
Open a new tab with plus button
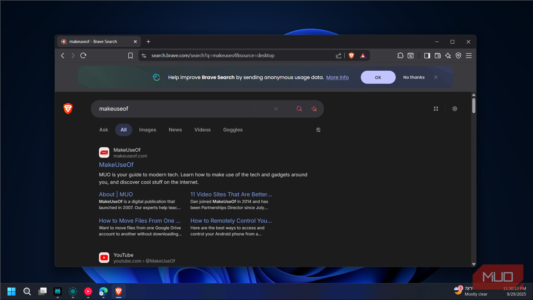[x=148, y=42]
